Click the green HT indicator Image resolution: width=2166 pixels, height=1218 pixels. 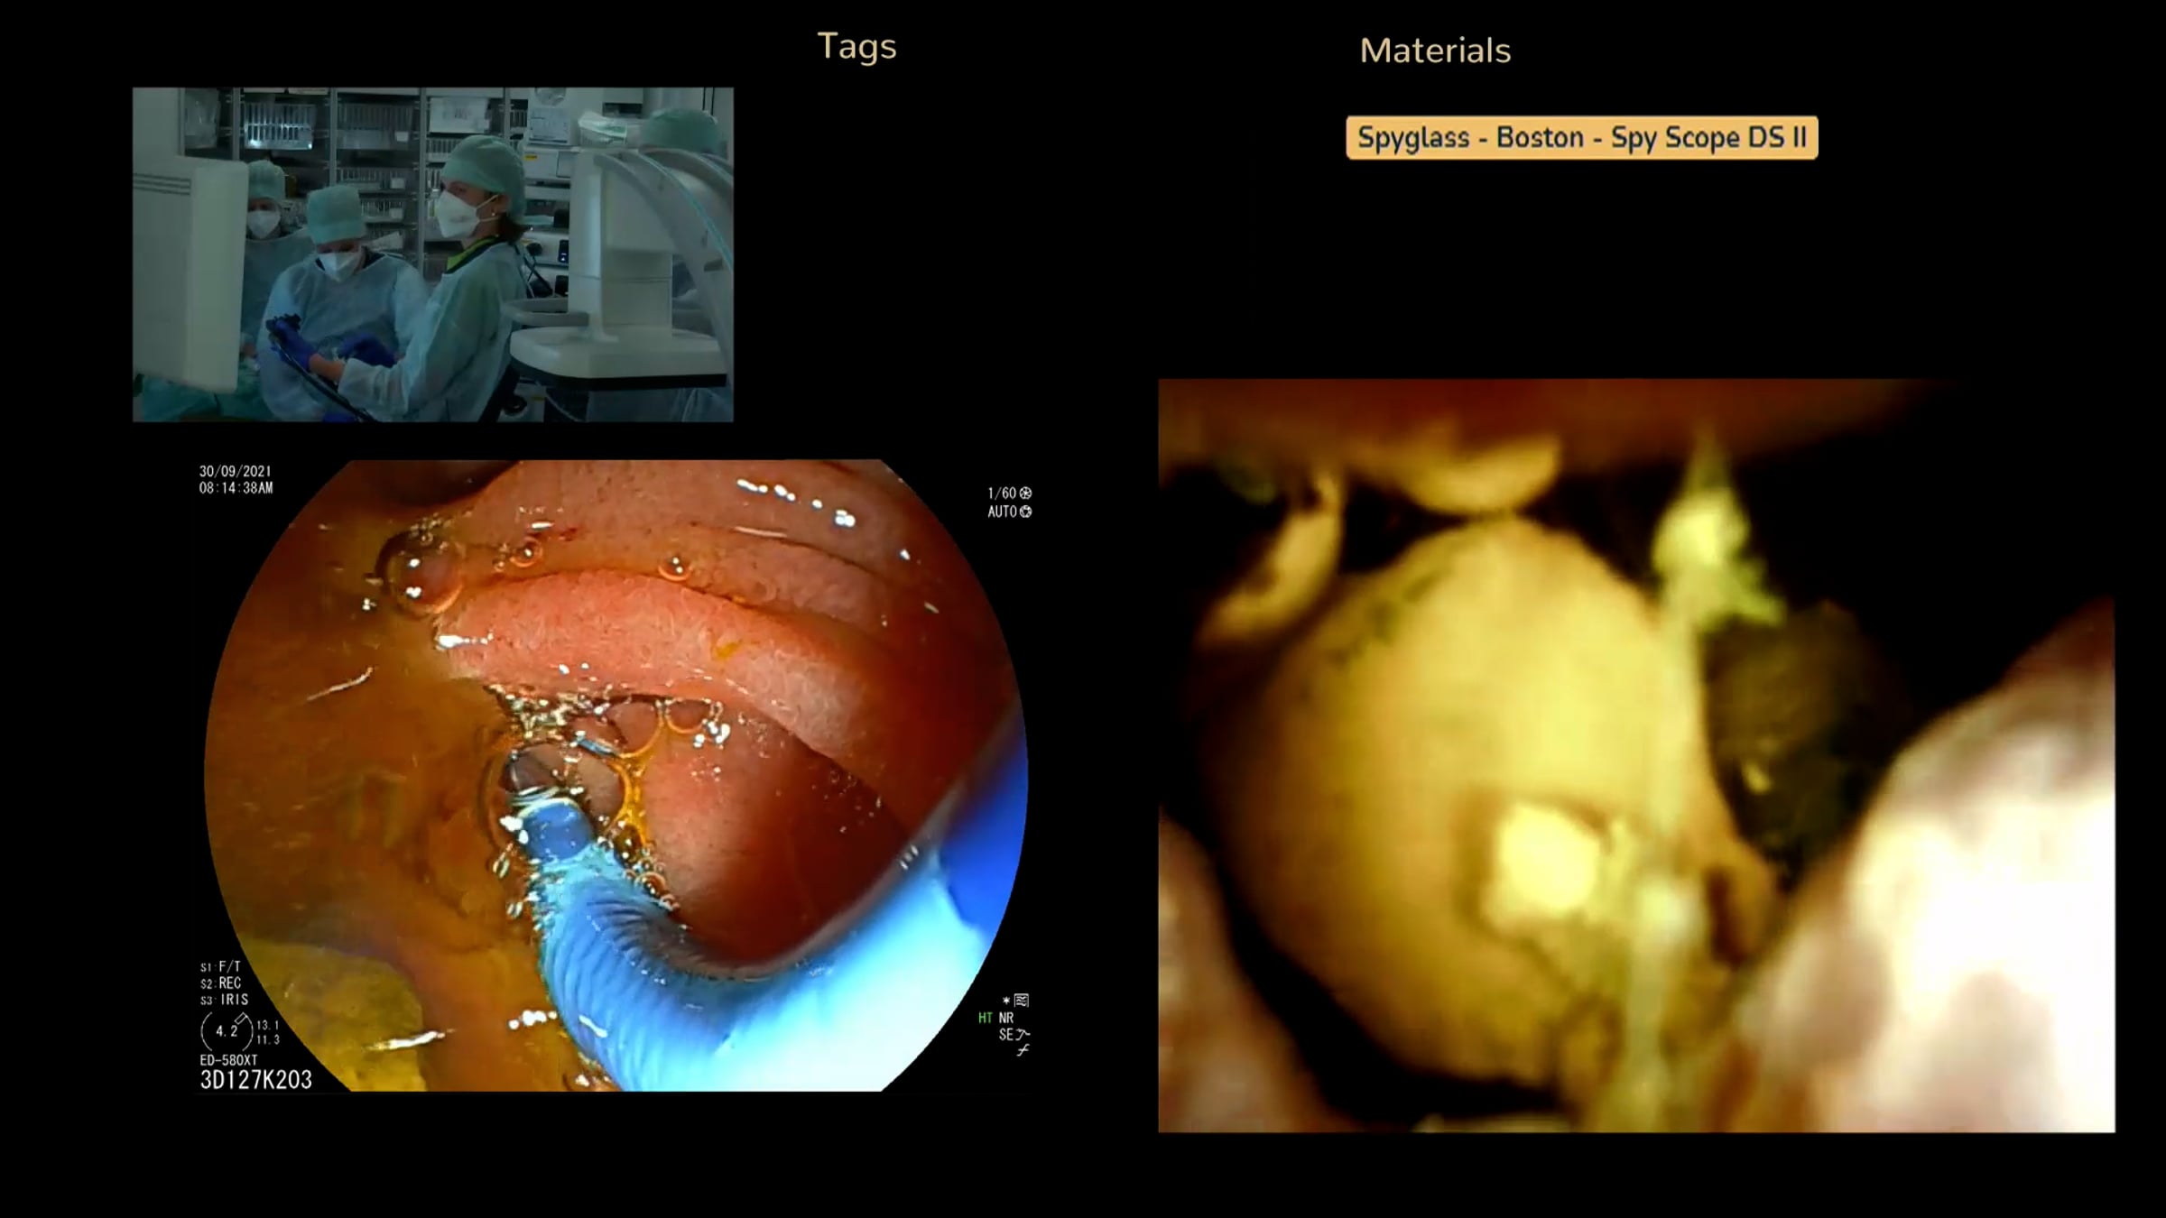pos(985,1018)
